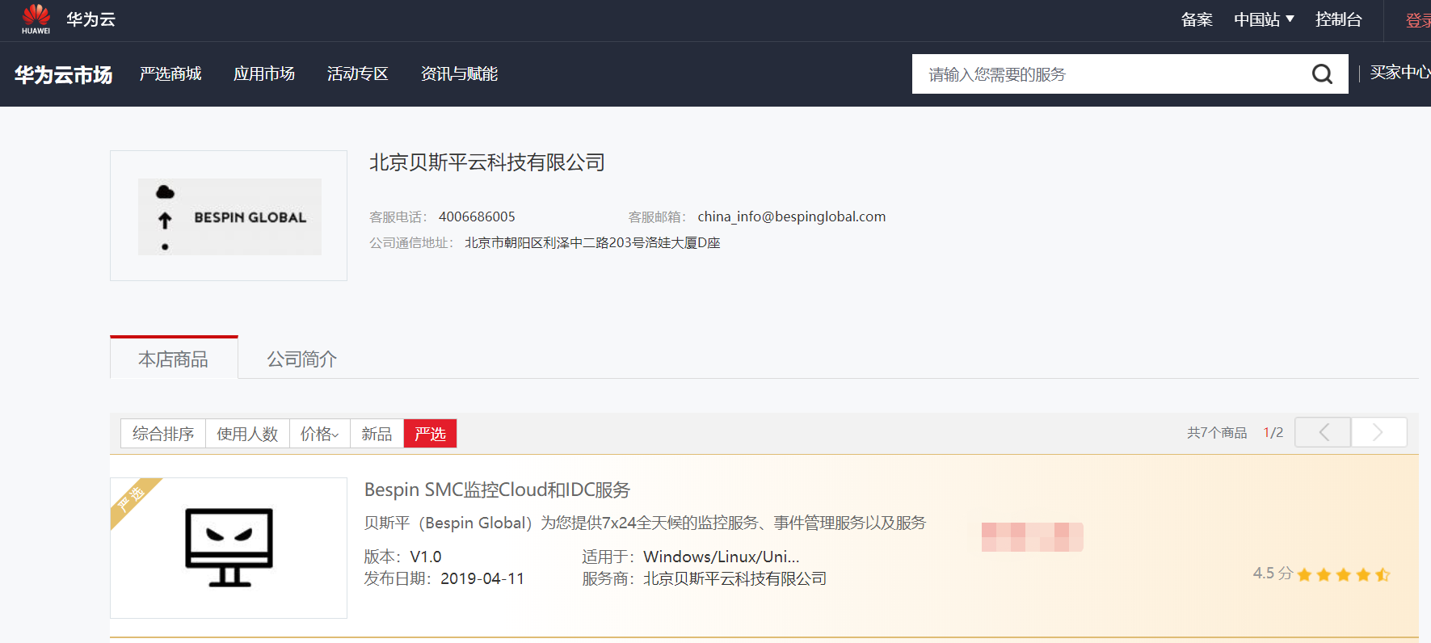
Task: Open the Bespin SMC product monitor thumbnail
Action: pos(229,548)
